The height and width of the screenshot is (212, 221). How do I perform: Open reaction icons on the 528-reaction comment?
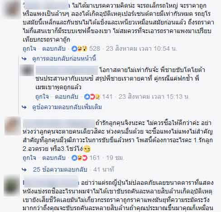point(79,48)
